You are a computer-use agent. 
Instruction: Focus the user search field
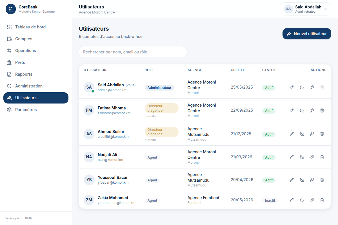tap(133, 52)
